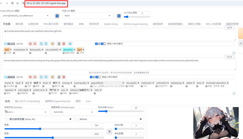
Task: Open the Sampler dropdown showing Euler a
Action: [27, 112]
